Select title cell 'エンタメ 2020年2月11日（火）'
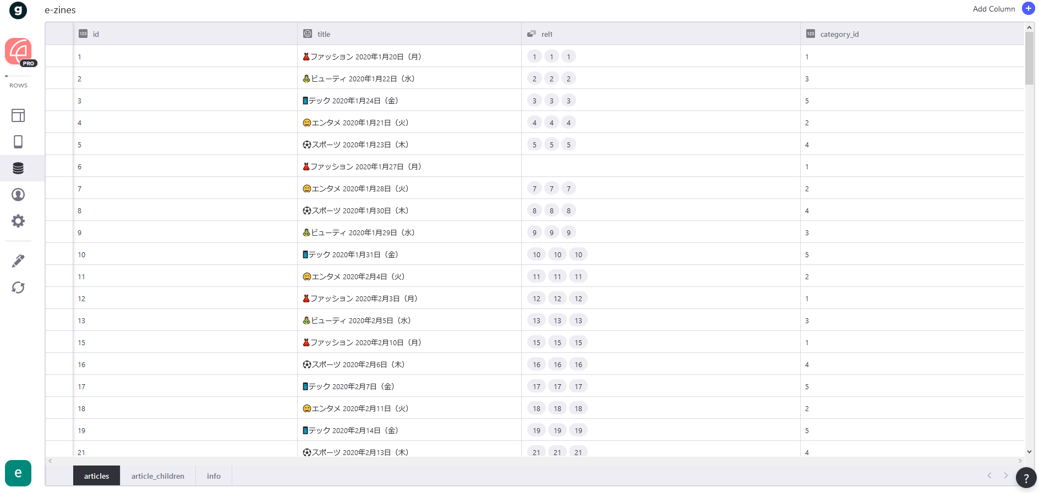 (409, 408)
